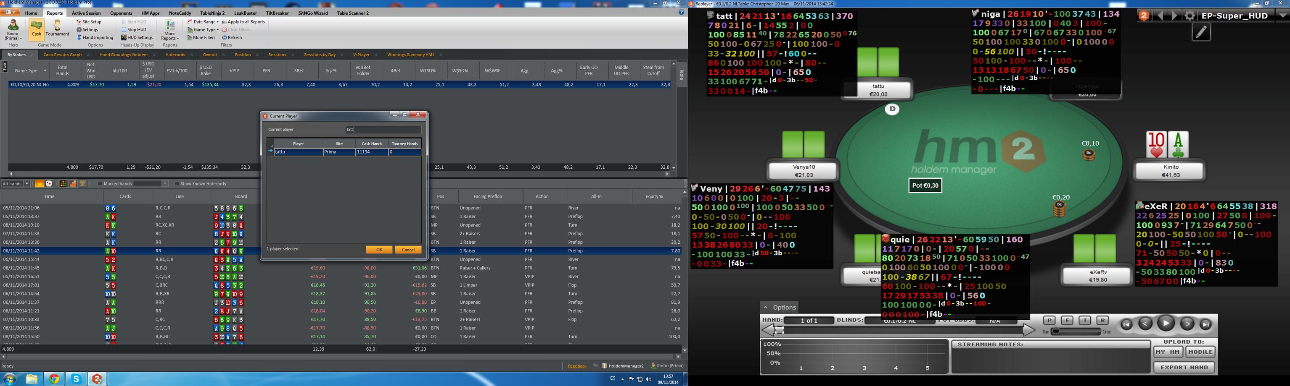Click right arrow of hand slider

tap(1028, 330)
